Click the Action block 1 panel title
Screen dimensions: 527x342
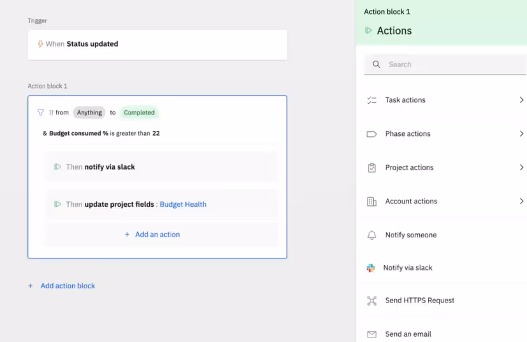(387, 11)
